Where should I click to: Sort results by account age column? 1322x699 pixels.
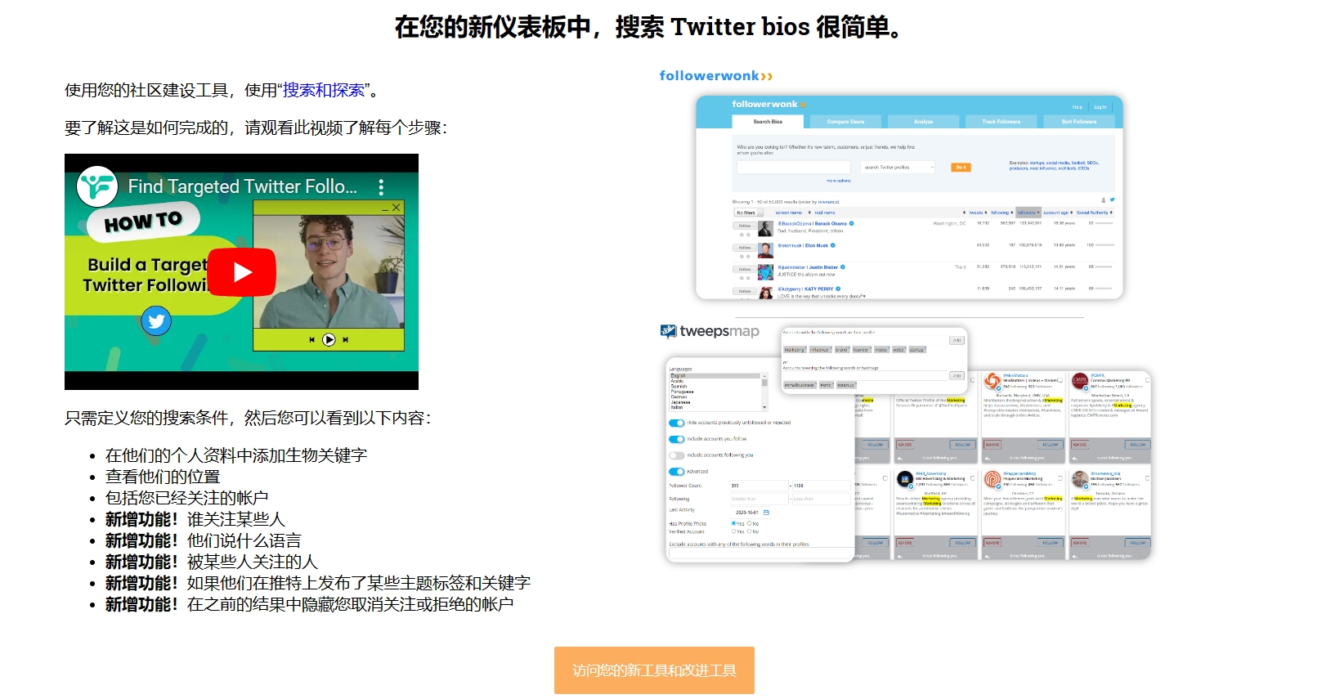click(x=1058, y=213)
